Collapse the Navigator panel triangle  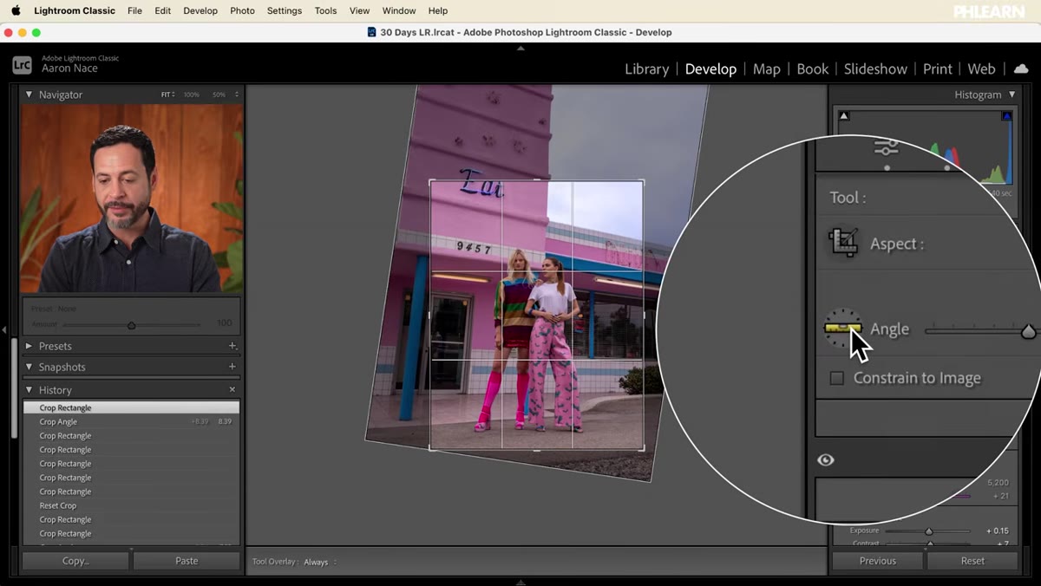click(29, 94)
